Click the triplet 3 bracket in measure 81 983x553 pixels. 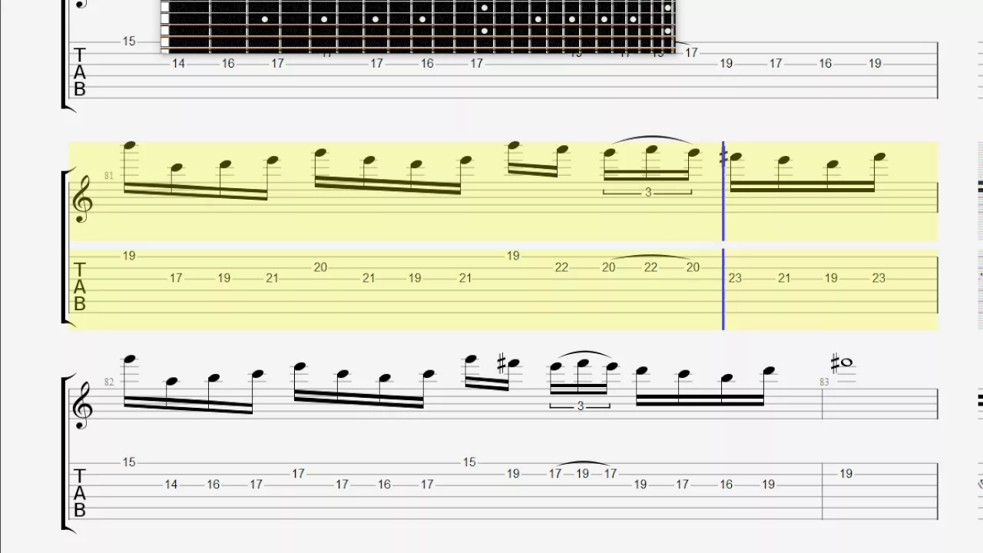(x=647, y=192)
